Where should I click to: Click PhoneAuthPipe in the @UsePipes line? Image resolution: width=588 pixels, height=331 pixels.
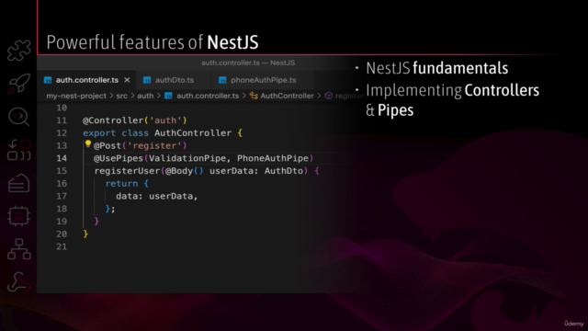point(273,158)
